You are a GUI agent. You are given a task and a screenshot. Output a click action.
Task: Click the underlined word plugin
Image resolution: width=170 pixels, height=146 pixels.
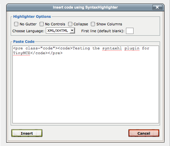click(132, 48)
